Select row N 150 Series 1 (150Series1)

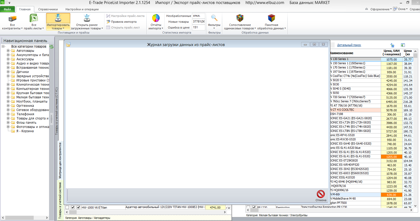[x=355, y=63]
